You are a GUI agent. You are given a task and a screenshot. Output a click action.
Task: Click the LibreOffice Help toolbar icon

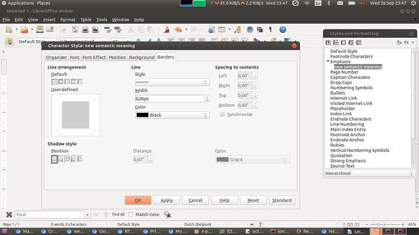pos(283,30)
